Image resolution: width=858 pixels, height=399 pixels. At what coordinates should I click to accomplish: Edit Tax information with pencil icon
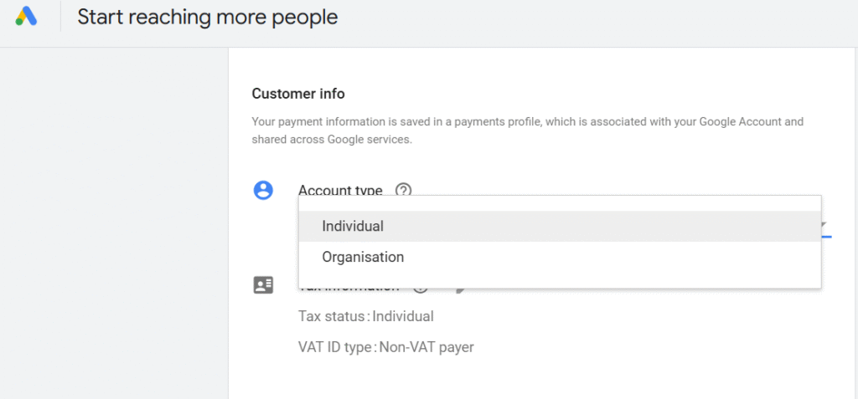click(x=459, y=289)
